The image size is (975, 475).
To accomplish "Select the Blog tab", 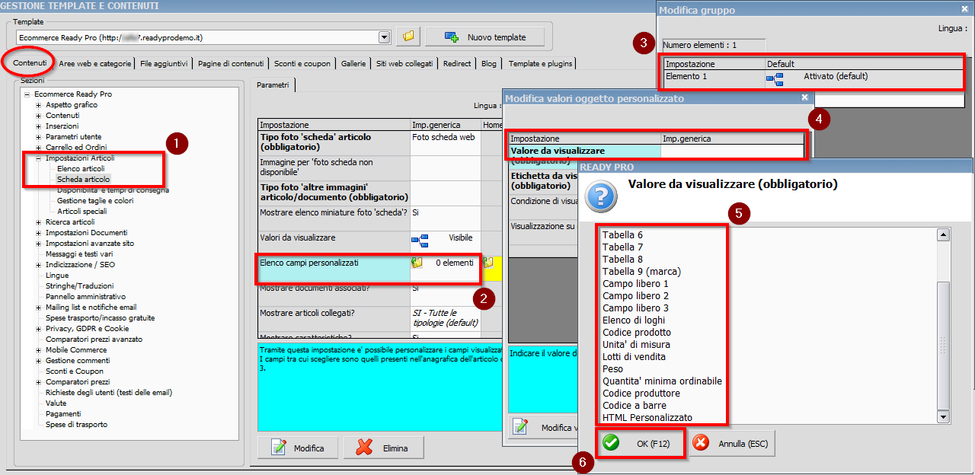I will coord(489,64).
